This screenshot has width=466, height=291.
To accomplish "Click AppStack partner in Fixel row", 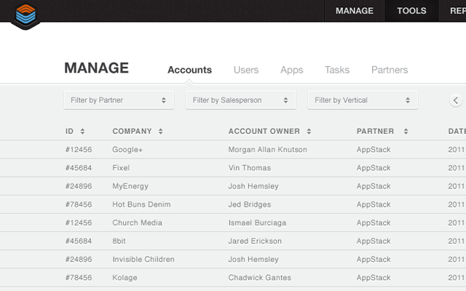I will (374, 168).
